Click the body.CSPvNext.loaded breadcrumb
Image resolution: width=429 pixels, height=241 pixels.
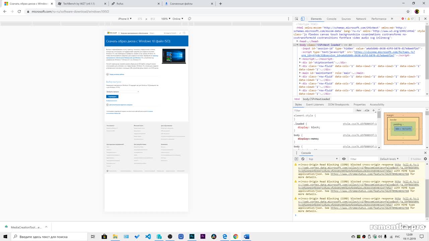[x=316, y=99]
